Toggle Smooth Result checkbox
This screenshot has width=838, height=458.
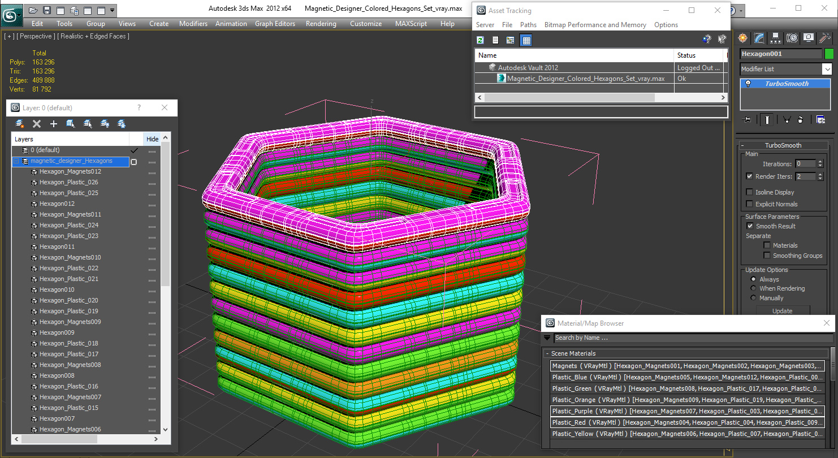750,226
